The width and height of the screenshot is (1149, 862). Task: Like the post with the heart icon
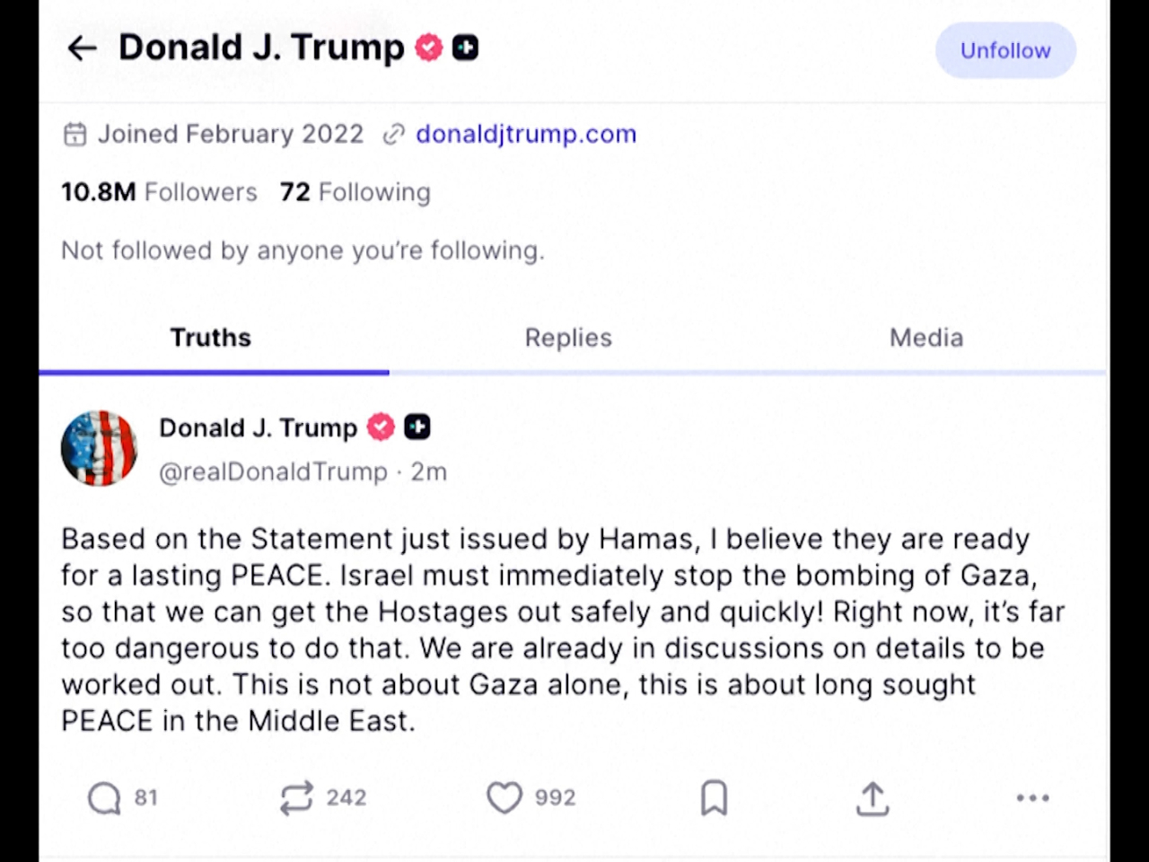coord(504,797)
